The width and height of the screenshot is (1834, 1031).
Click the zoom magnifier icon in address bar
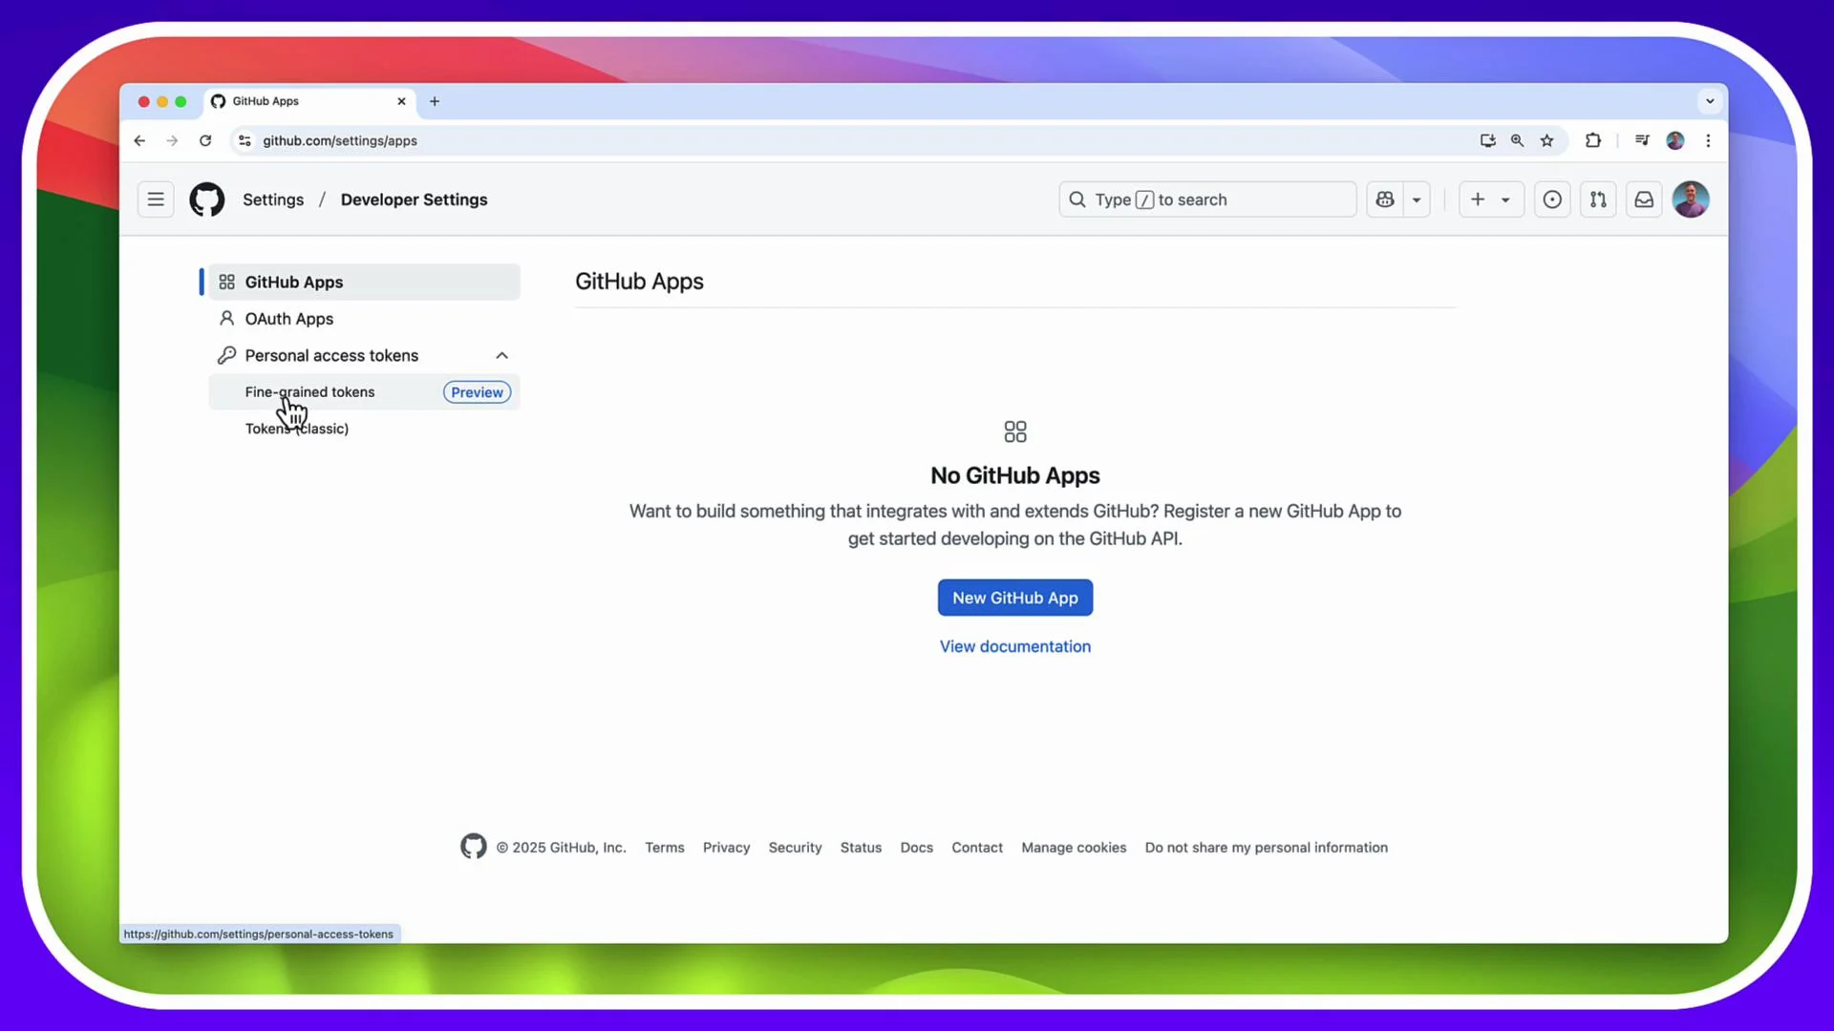(1517, 140)
